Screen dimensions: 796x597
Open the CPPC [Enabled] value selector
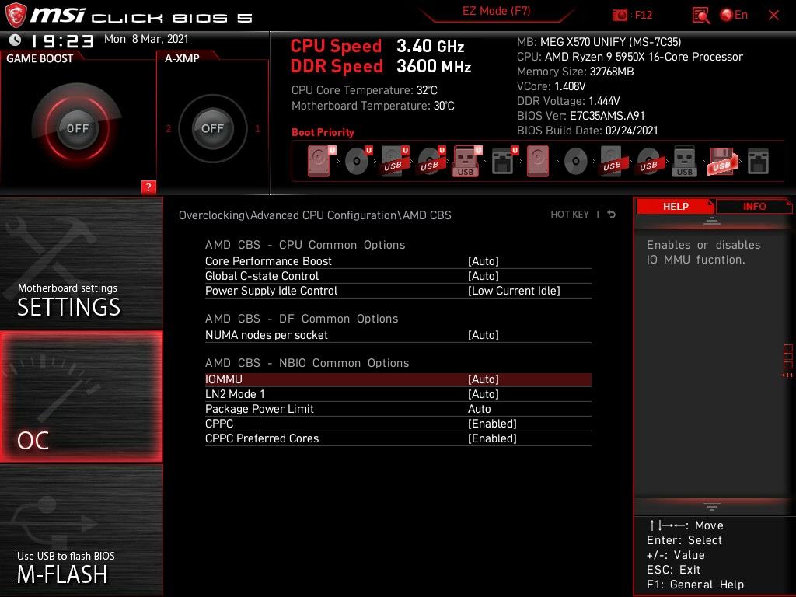pos(492,424)
